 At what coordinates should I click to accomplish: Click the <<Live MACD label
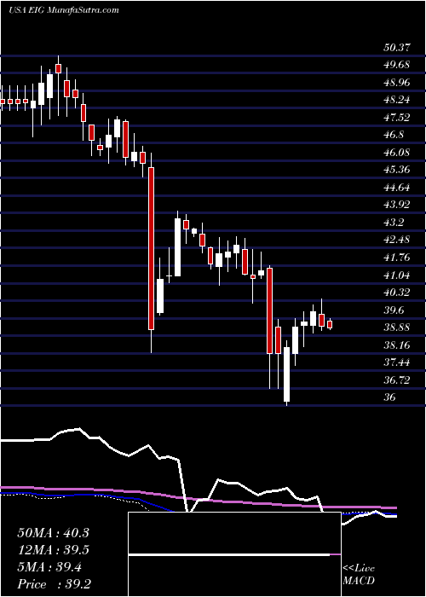(359, 576)
